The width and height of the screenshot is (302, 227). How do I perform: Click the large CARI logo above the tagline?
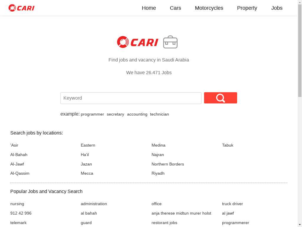coord(137,42)
